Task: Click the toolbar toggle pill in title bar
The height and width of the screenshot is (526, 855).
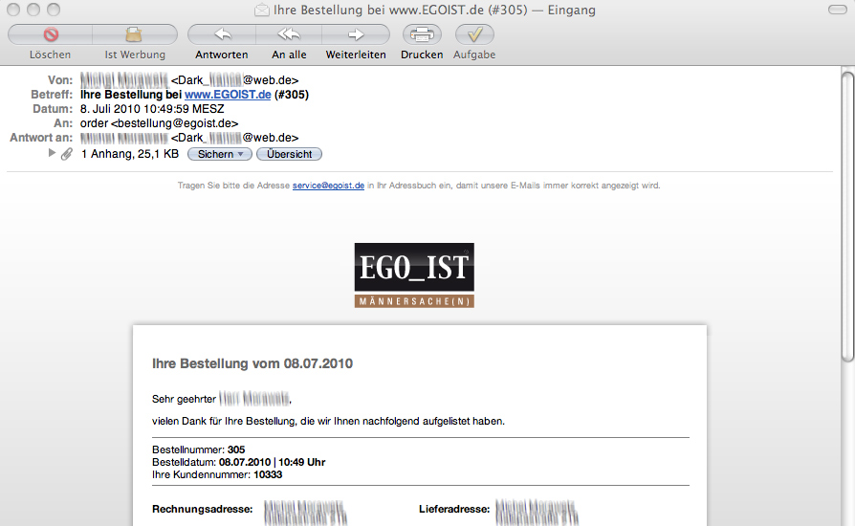Action: (x=837, y=10)
